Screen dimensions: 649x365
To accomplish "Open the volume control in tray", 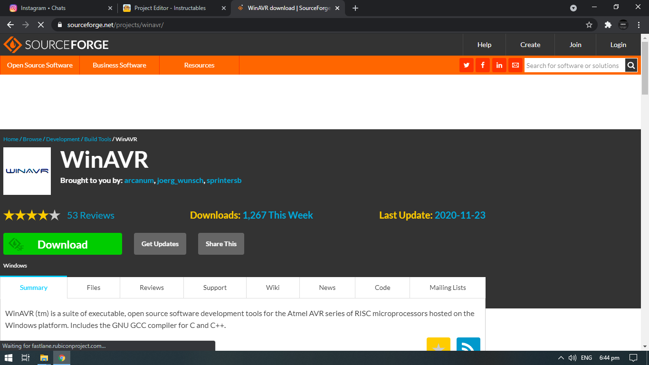I will coord(573,358).
